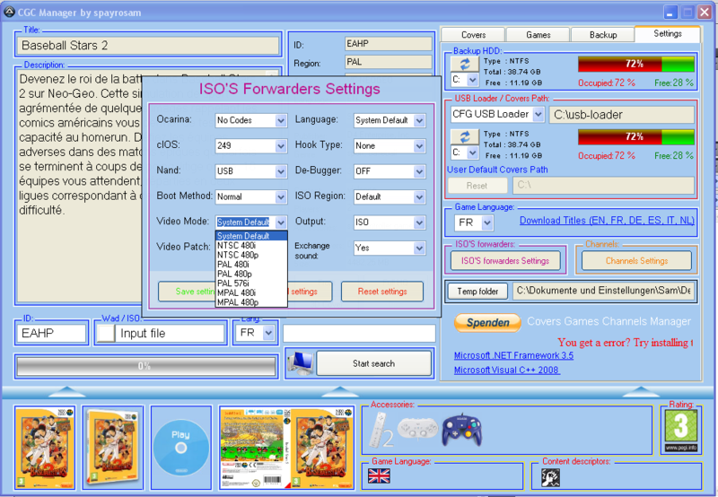The image size is (718, 497).
Task: Choose MPAL 480p video mode
Action: coord(251,302)
